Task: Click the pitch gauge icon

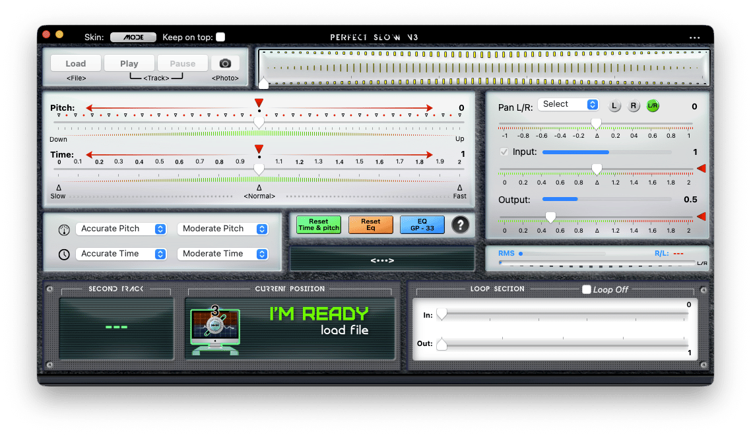Action: [x=64, y=230]
